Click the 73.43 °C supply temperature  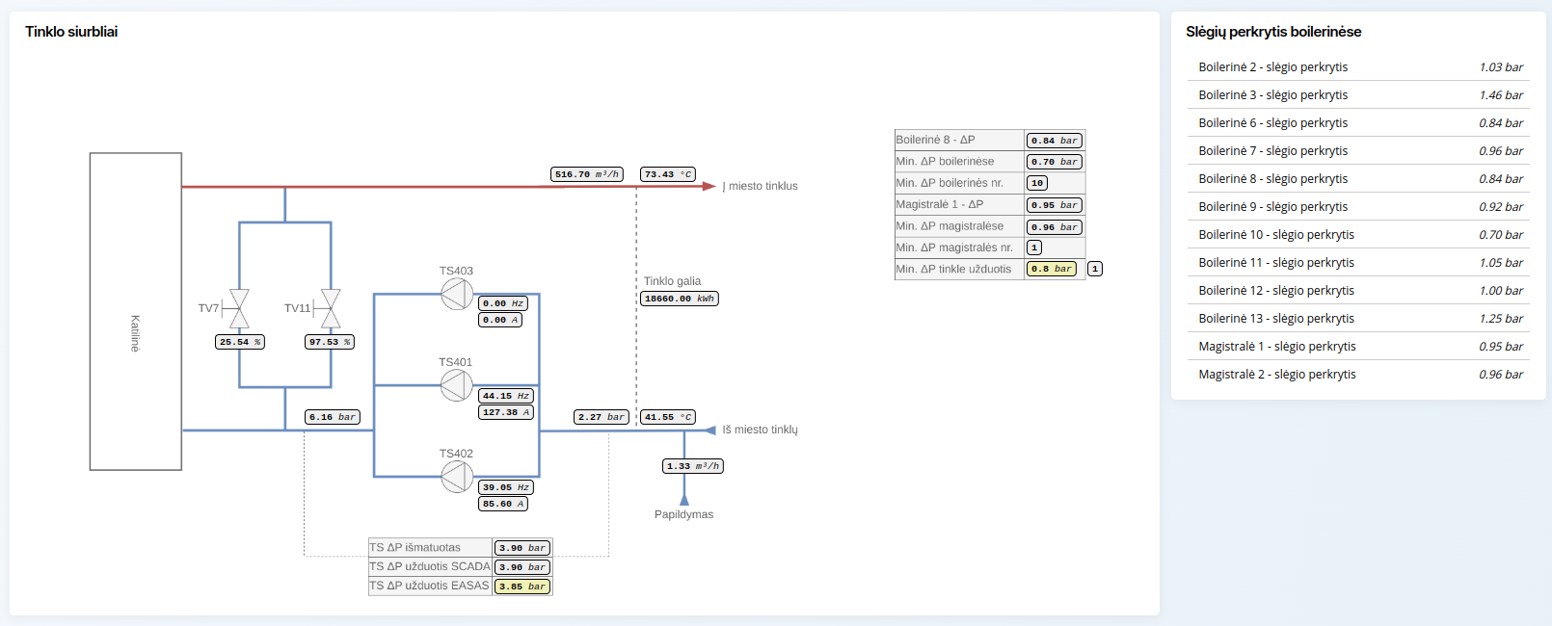668,174
